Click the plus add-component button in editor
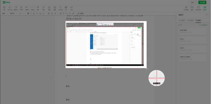The image size is (211, 104). (52, 76)
